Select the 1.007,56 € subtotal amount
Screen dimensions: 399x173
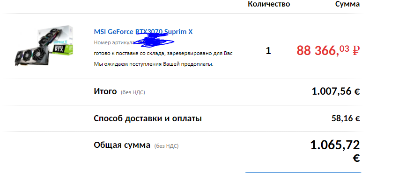point(336,91)
